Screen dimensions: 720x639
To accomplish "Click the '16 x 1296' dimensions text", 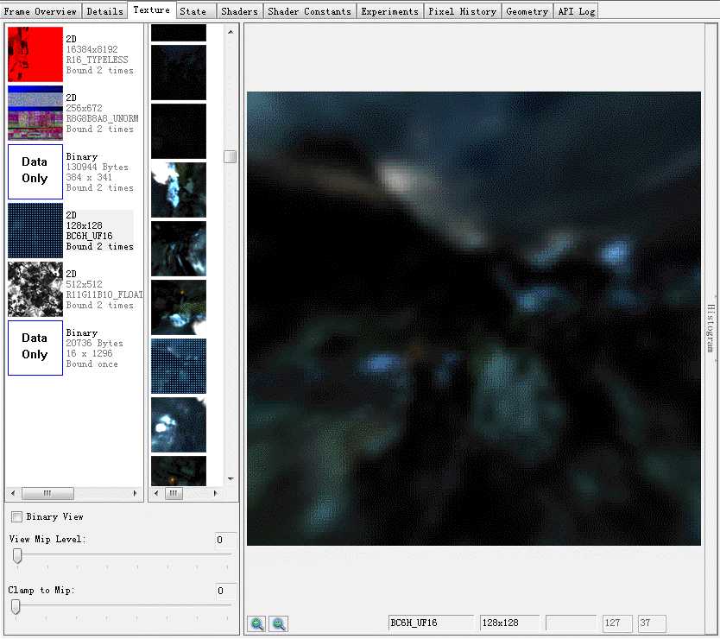I will point(89,354).
